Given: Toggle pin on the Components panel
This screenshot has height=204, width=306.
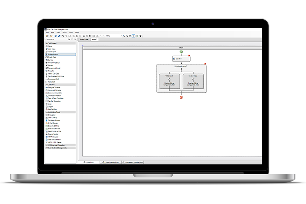Looking at the screenshot, I should [x=72, y=40].
